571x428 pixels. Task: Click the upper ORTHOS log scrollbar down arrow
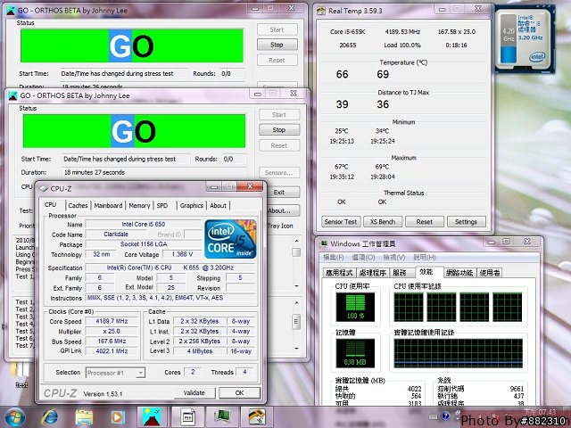point(296,286)
